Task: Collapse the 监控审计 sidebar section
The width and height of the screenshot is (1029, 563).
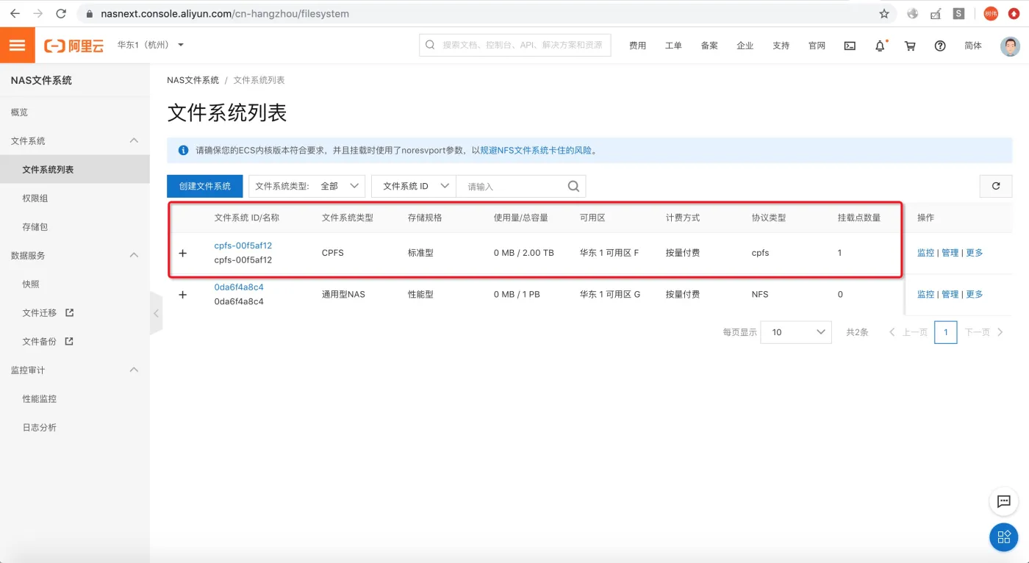Action: pos(134,370)
